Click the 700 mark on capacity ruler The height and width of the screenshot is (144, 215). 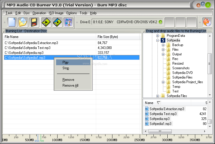42,141
